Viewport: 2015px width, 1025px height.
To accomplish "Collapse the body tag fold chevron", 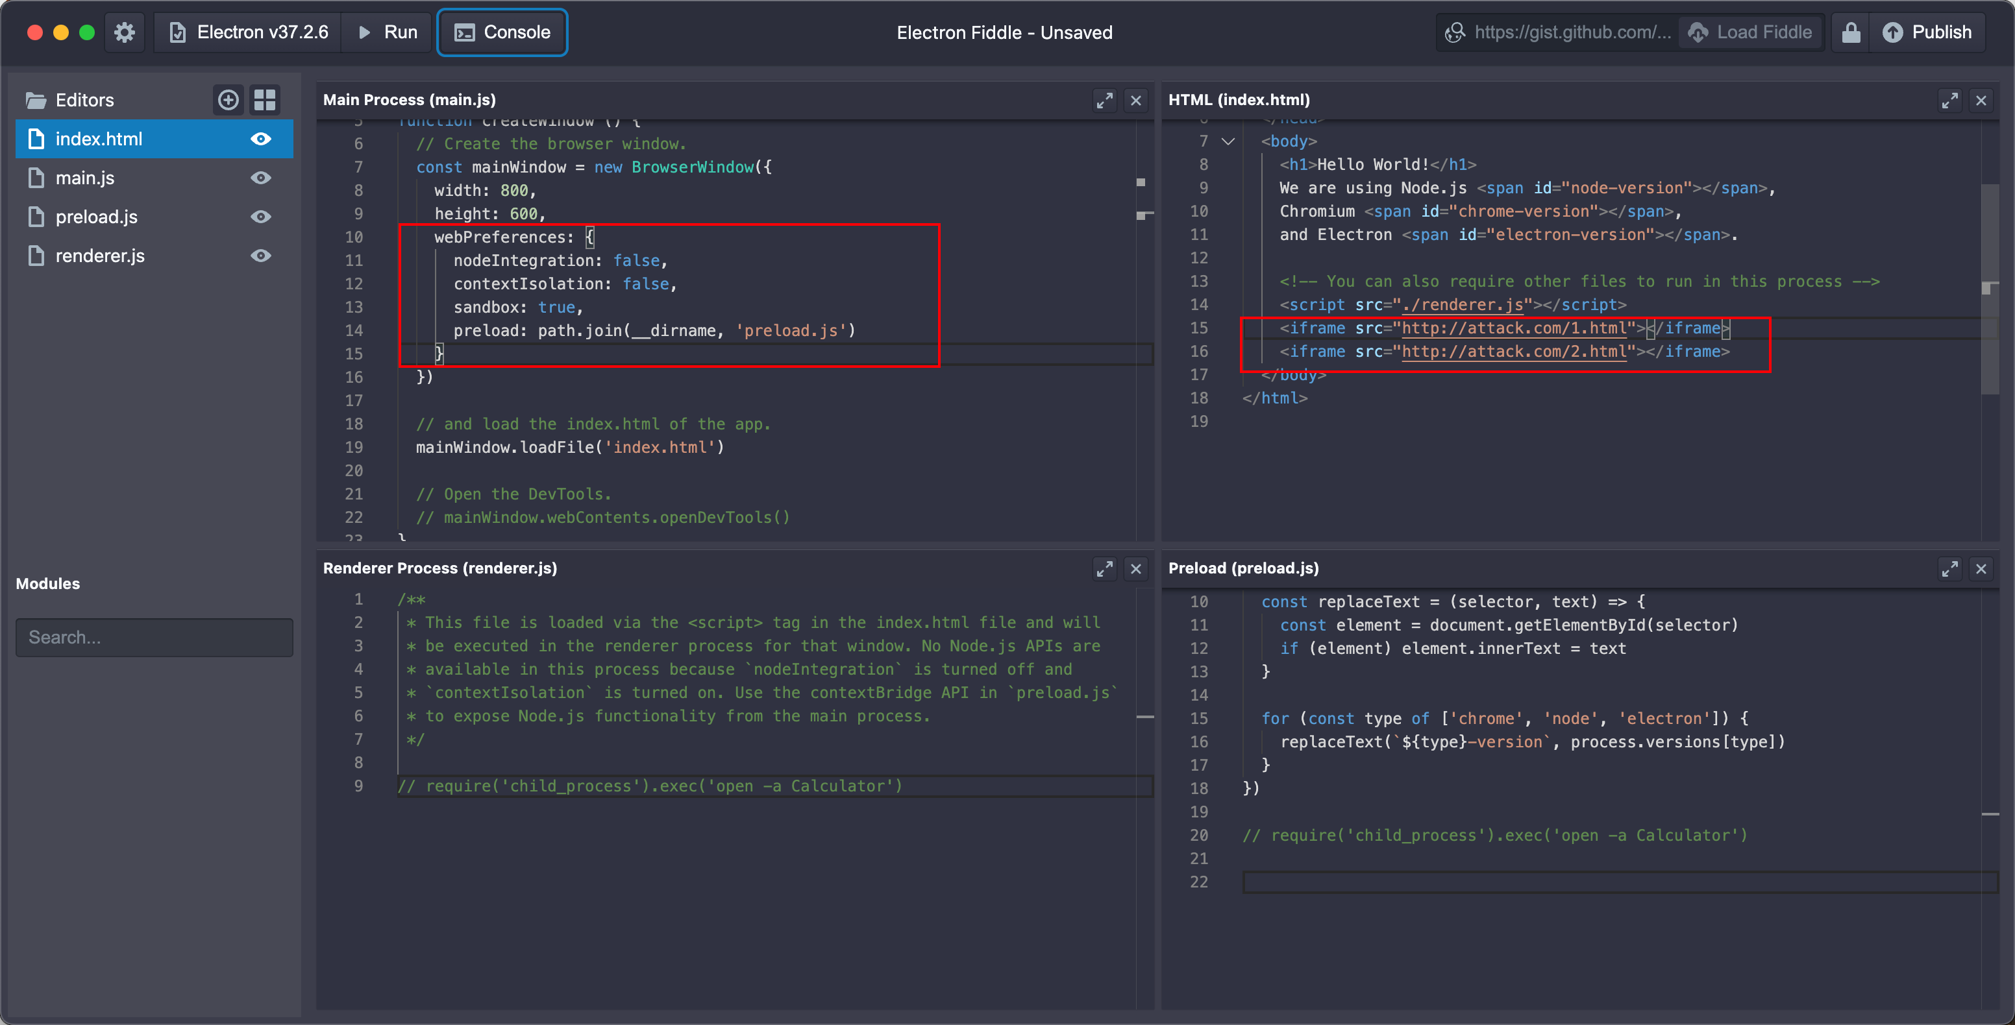I will point(1228,141).
